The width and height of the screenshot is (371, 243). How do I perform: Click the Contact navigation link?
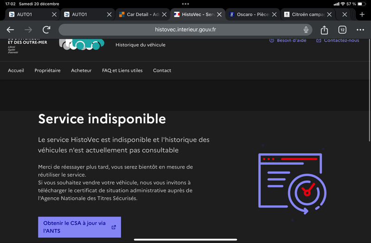(x=162, y=71)
